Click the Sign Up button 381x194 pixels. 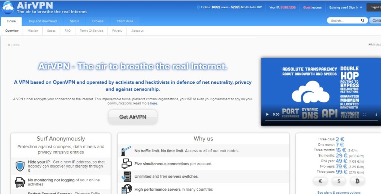[374, 7]
